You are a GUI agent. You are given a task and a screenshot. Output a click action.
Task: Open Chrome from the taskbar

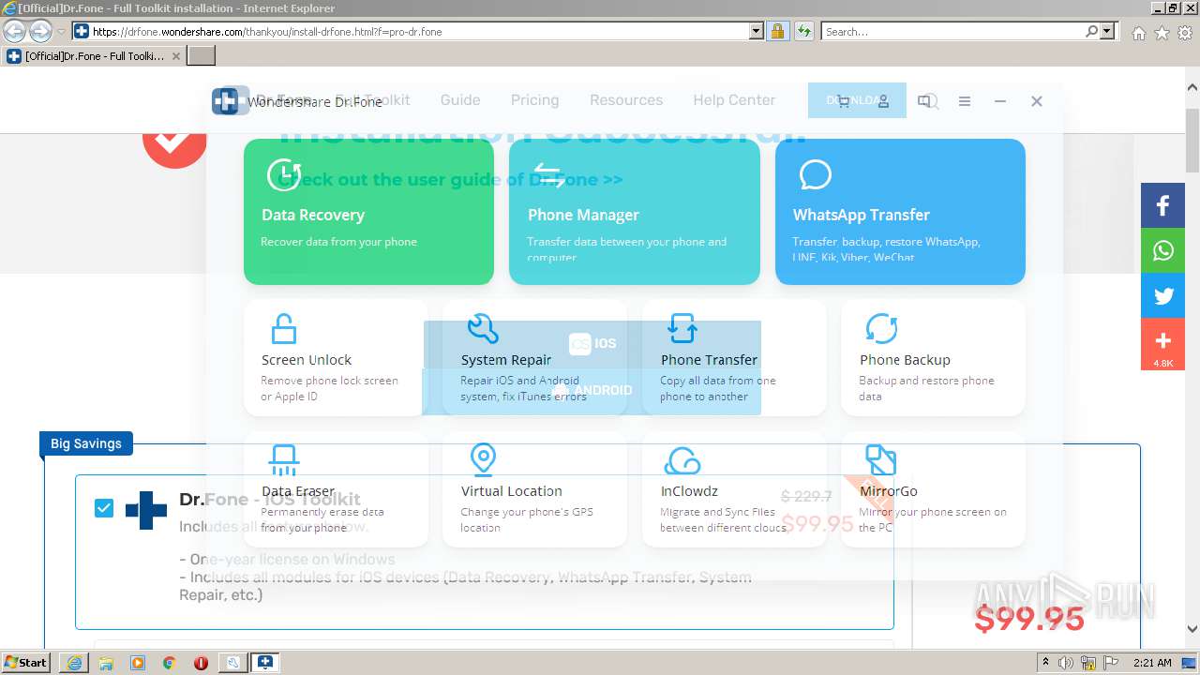click(169, 663)
